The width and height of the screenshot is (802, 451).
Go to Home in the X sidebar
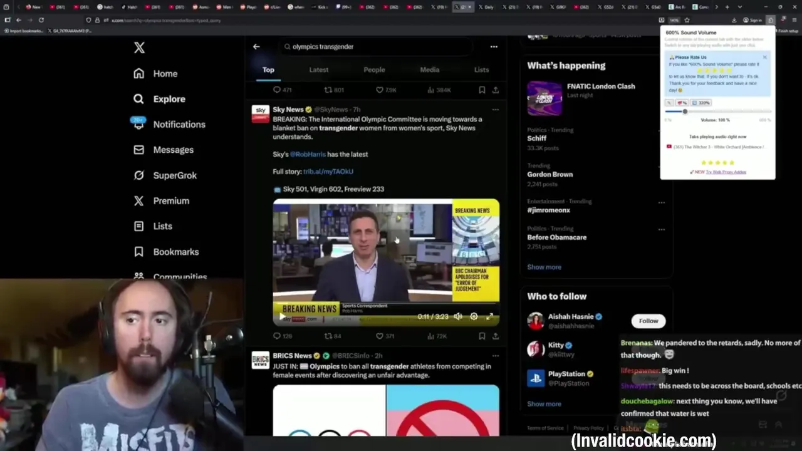(156, 73)
